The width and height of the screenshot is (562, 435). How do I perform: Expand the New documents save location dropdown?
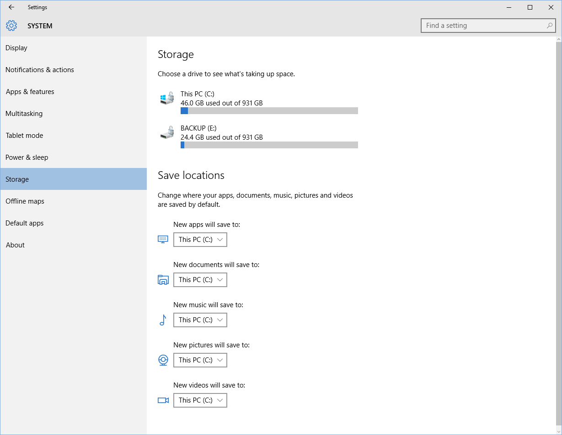(200, 280)
